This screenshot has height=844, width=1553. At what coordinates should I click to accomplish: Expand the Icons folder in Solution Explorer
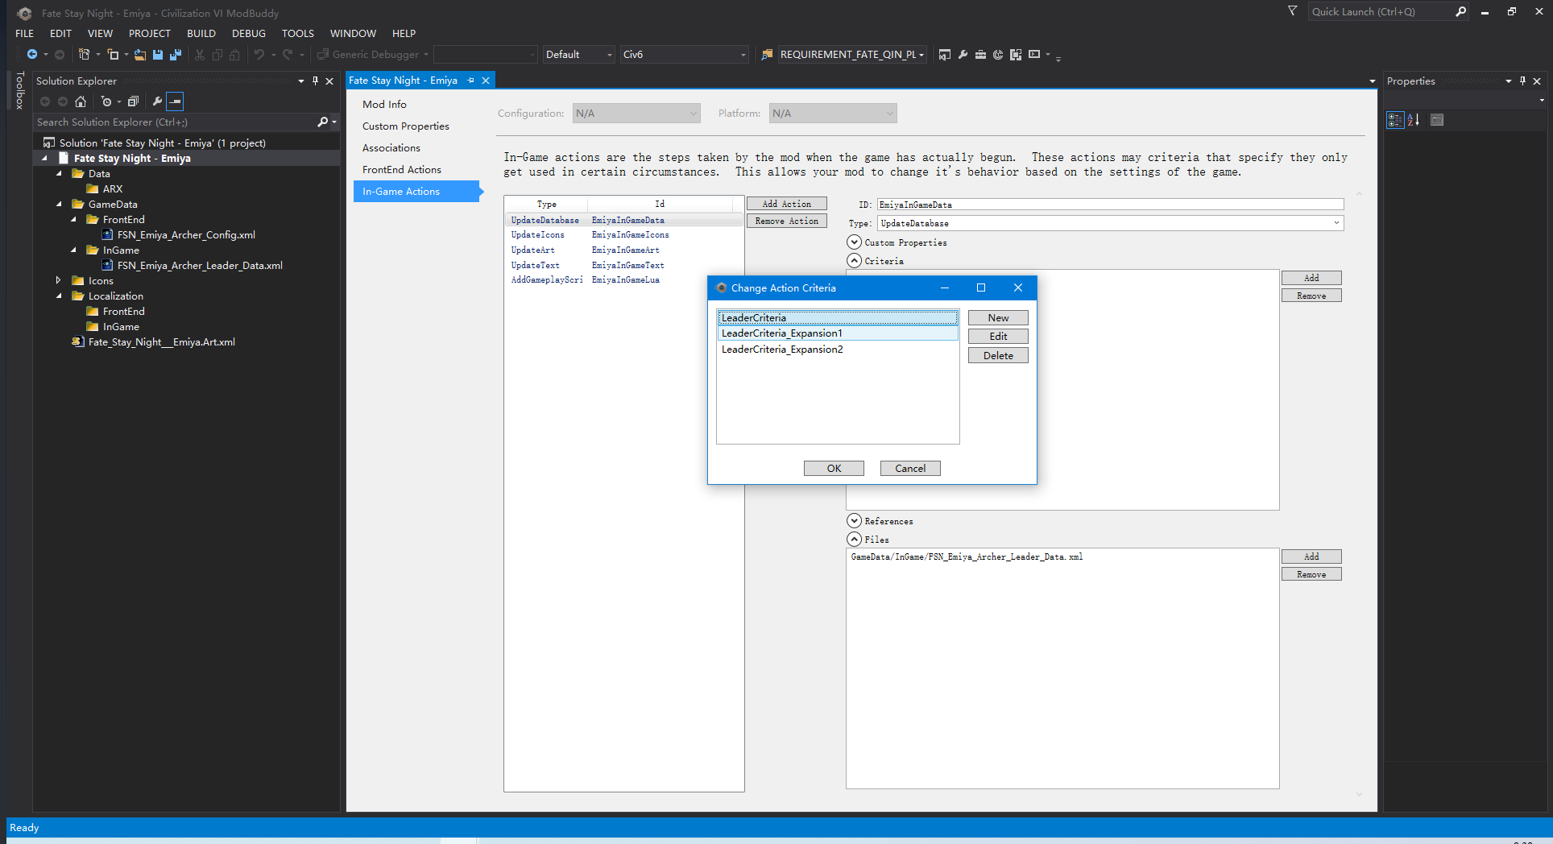coord(58,281)
